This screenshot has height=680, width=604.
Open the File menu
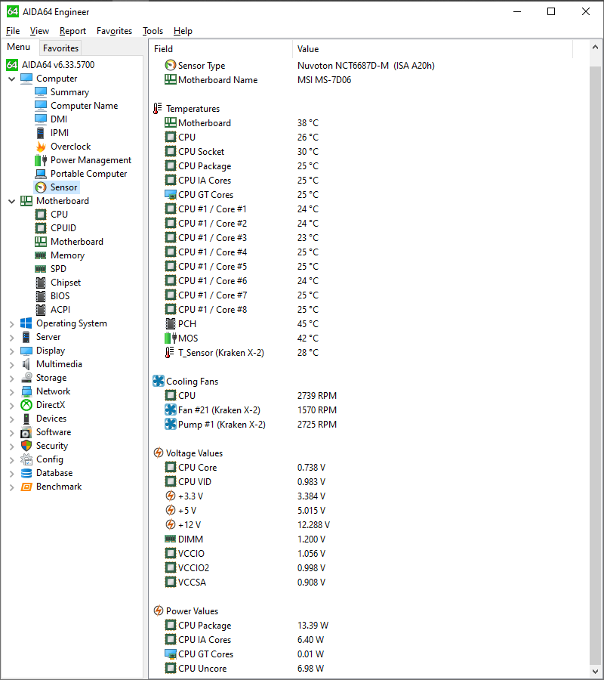tap(13, 31)
